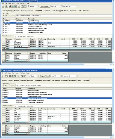Choose the Named radio button in the RLD2 window
Image resolution: width=115 pixels, height=139 pixels.
tap(10, 85)
